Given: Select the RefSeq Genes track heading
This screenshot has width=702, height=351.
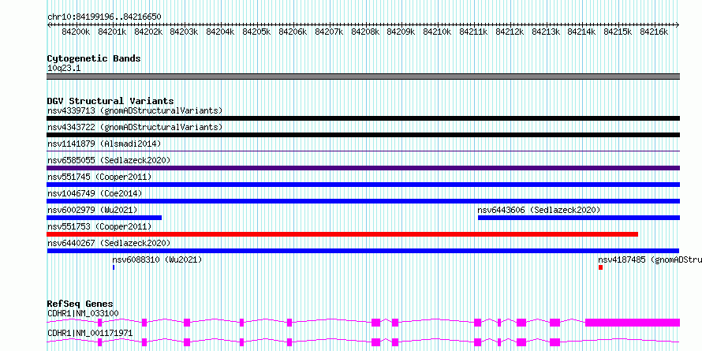Looking at the screenshot, I should point(80,304).
